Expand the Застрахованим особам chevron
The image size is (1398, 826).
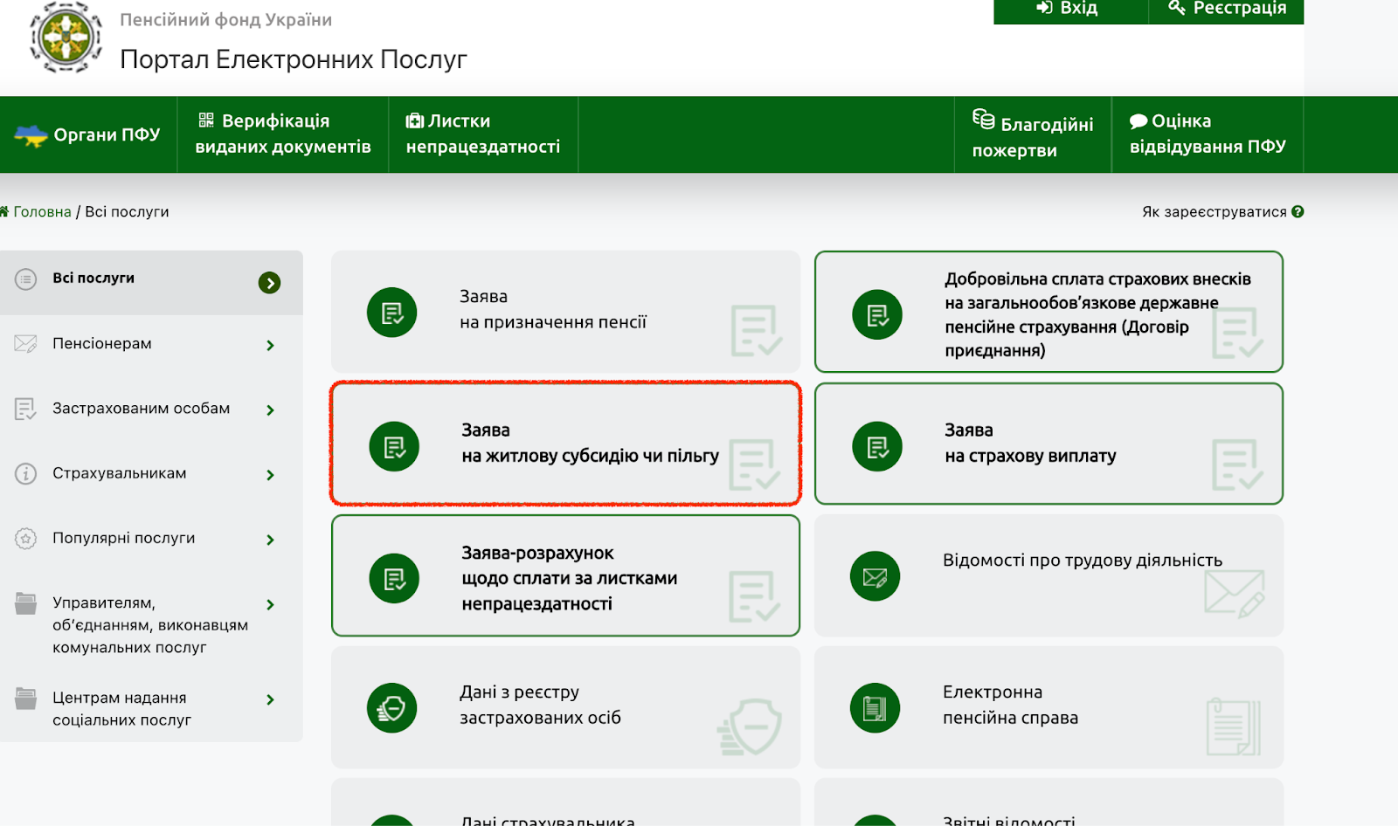[x=271, y=410]
